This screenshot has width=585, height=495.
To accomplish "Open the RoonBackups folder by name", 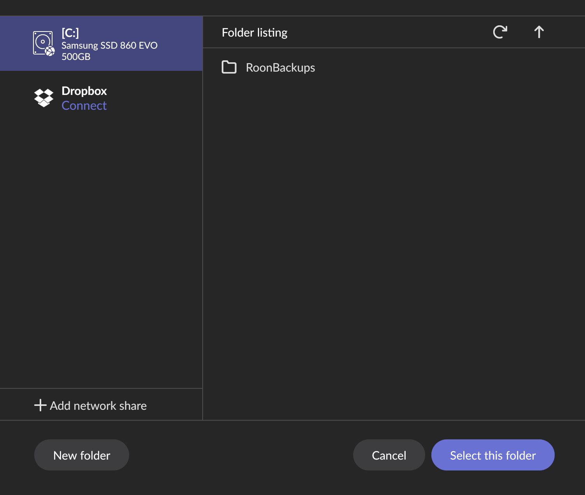I will click(x=280, y=68).
